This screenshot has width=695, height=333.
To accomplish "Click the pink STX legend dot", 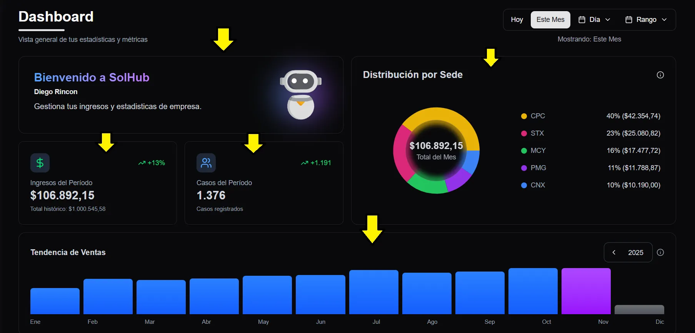I will click(524, 133).
